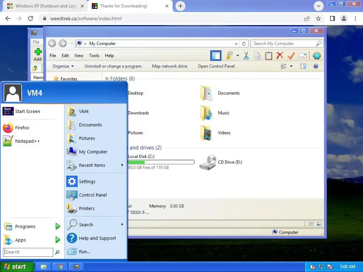This screenshot has height=272, width=363.
Task: Click the folder options checklist toolbar icon
Action: [x=230, y=56]
